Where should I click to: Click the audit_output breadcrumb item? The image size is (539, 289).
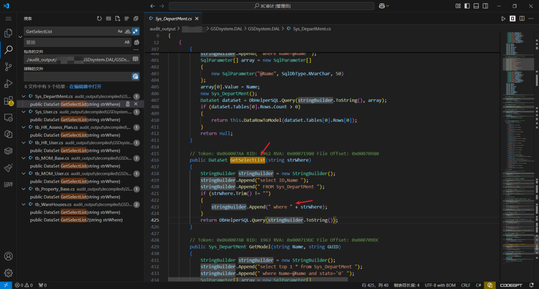point(163,29)
